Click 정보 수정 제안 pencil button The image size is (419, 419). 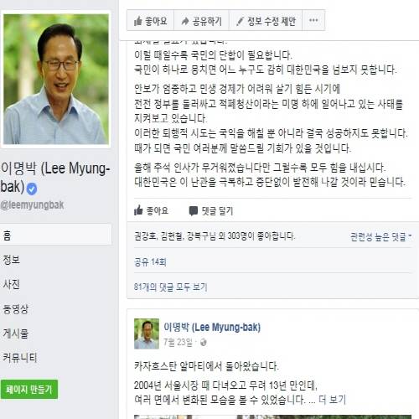coord(266,20)
